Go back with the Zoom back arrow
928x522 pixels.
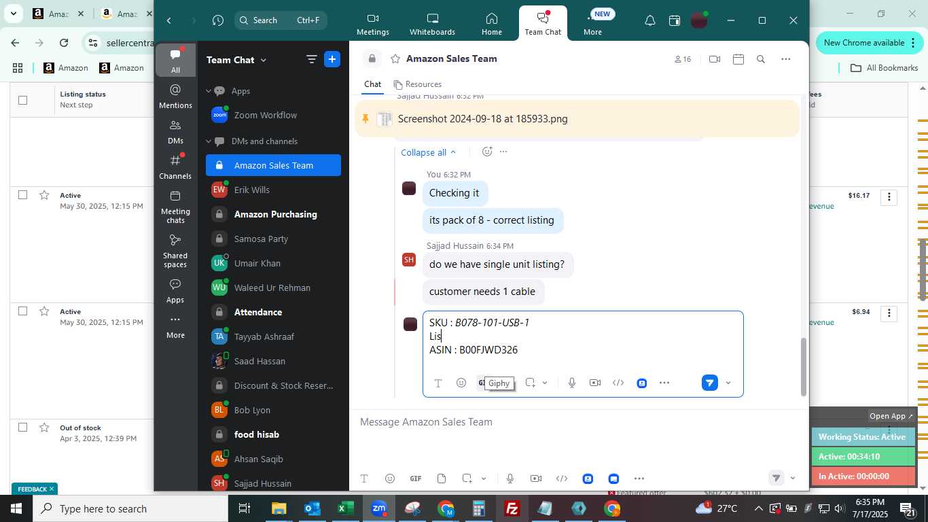(169, 20)
